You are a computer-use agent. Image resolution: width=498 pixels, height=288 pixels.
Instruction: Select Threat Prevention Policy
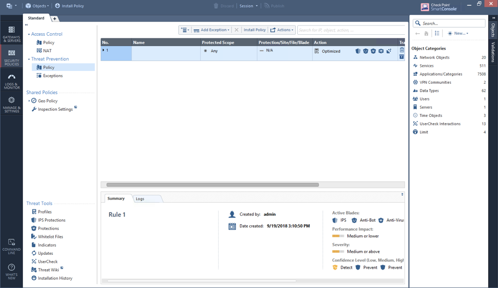click(x=63, y=67)
